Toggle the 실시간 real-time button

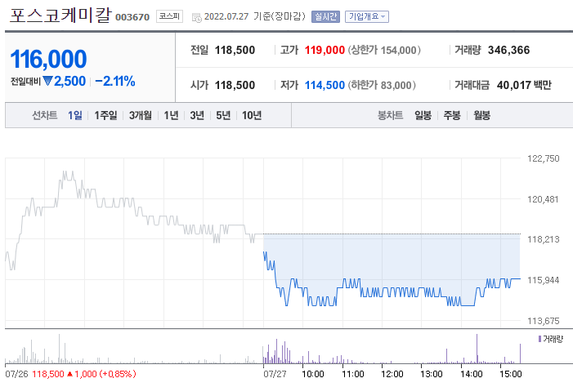tap(325, 17)
